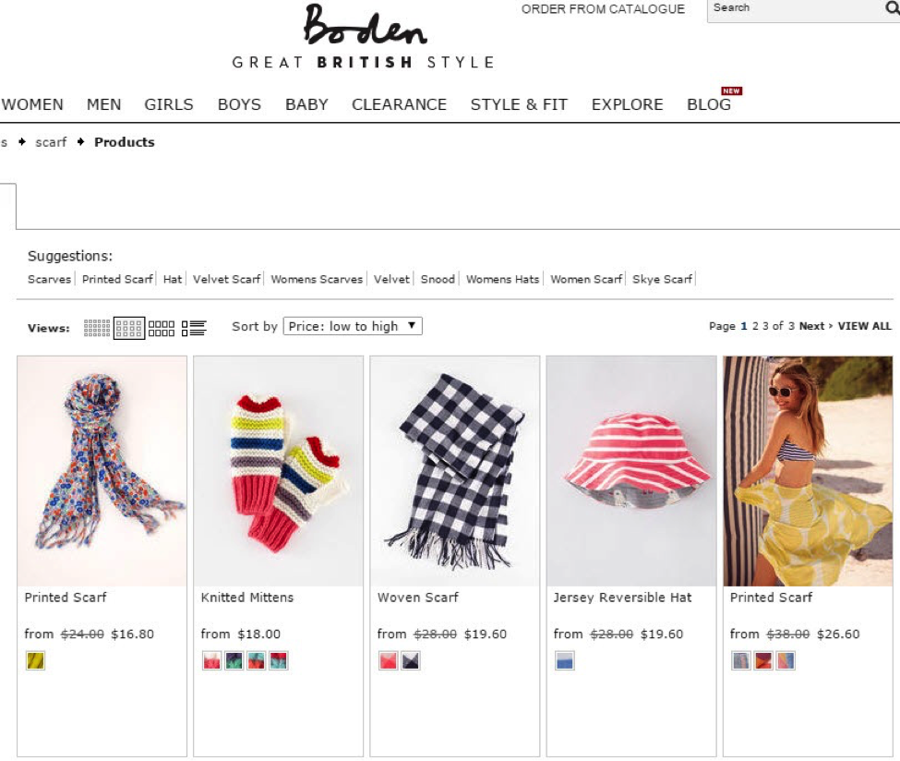Click the VIEW ALL link
The image size is (900, 761).
coord(864,326)
